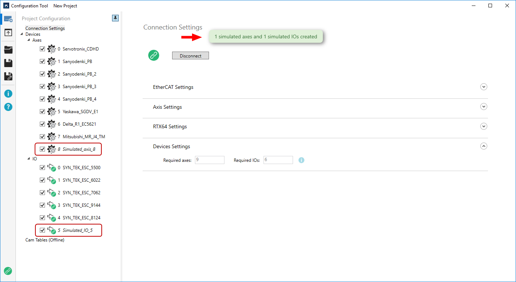
Task: Uncheck the Simulated_IO_5 checkbox
Action: click(42, 230)
